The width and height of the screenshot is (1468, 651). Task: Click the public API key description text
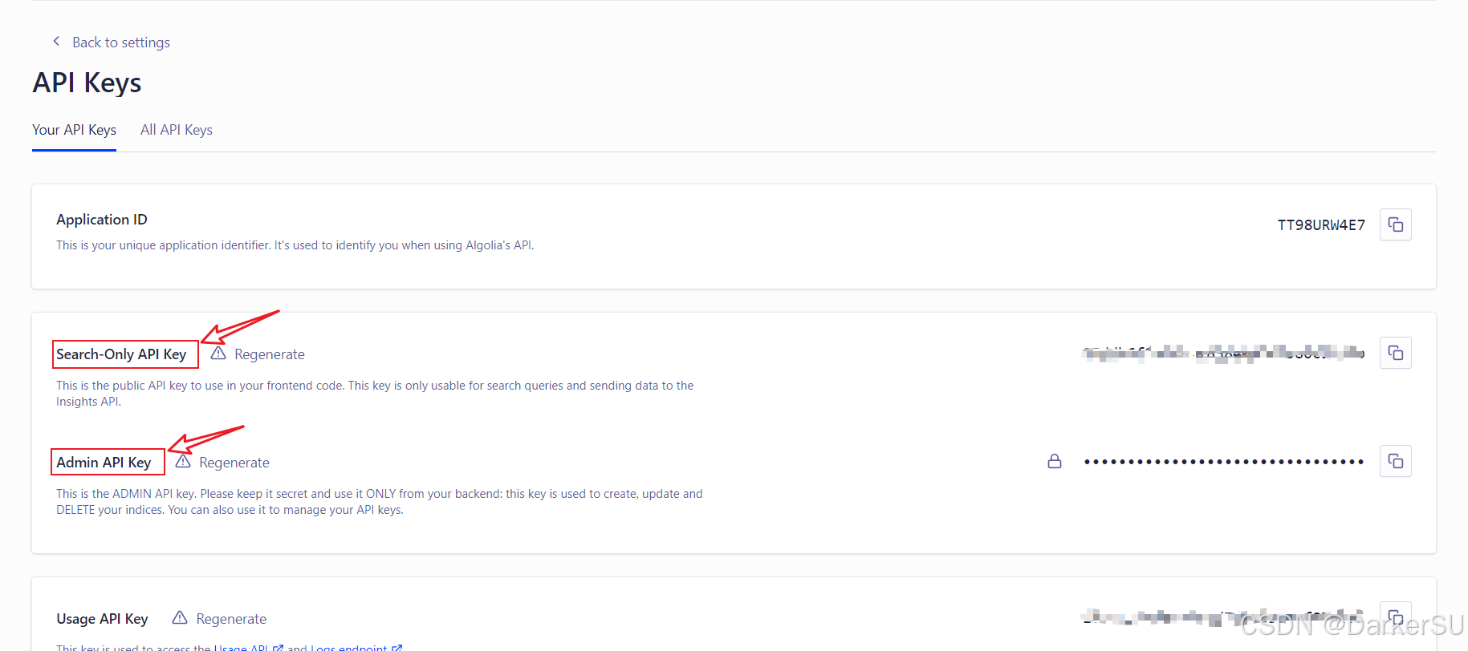375,394
